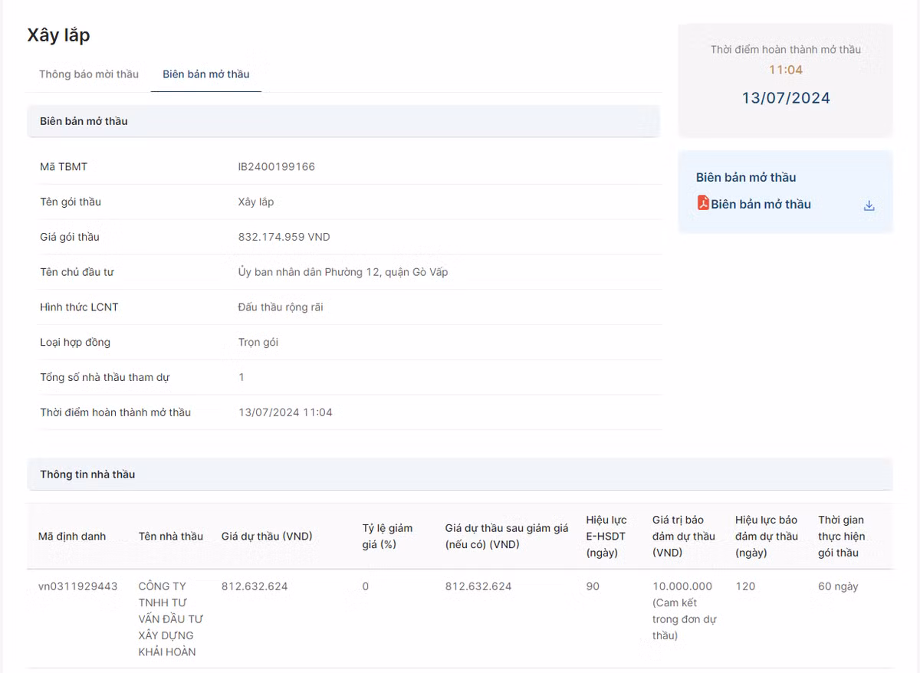
Task: Click investor name Ủy ban nhân dân Phường 12
Action: (343, 272)
